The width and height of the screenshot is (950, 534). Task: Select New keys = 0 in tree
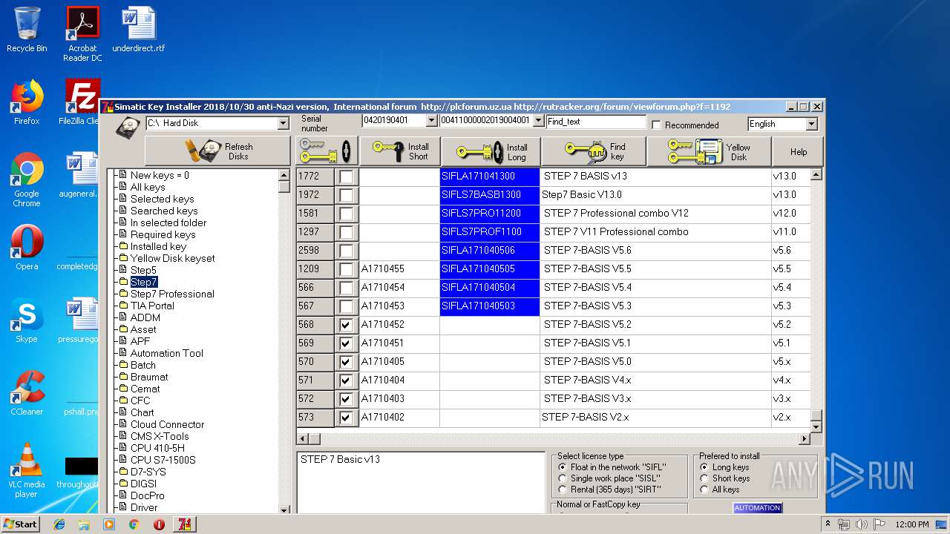[x=160, y=175]
